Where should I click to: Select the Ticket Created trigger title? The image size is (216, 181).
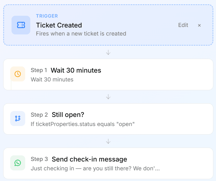59,25
